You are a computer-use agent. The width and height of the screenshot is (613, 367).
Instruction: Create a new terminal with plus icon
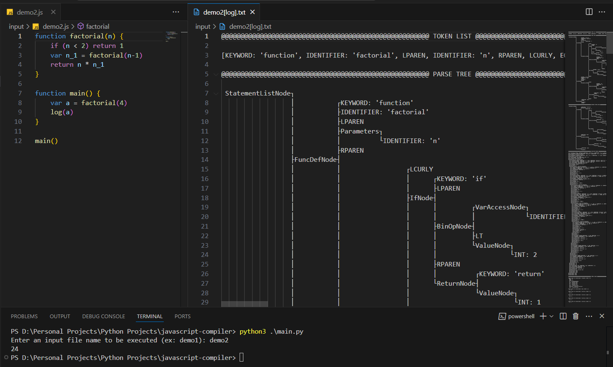(543, 316)
